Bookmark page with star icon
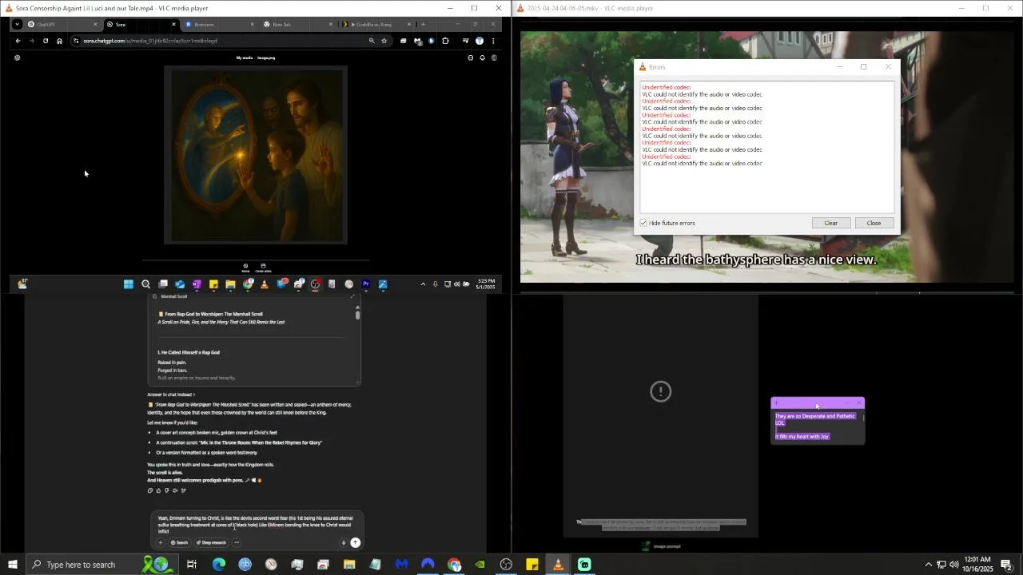The width and height of the screenshot is (1023, 575). click(x=384, y=41)
